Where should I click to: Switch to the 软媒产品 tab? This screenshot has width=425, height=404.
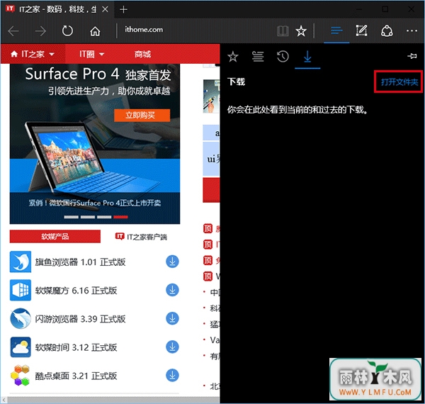pyautogui.click(x=55, y=237)
